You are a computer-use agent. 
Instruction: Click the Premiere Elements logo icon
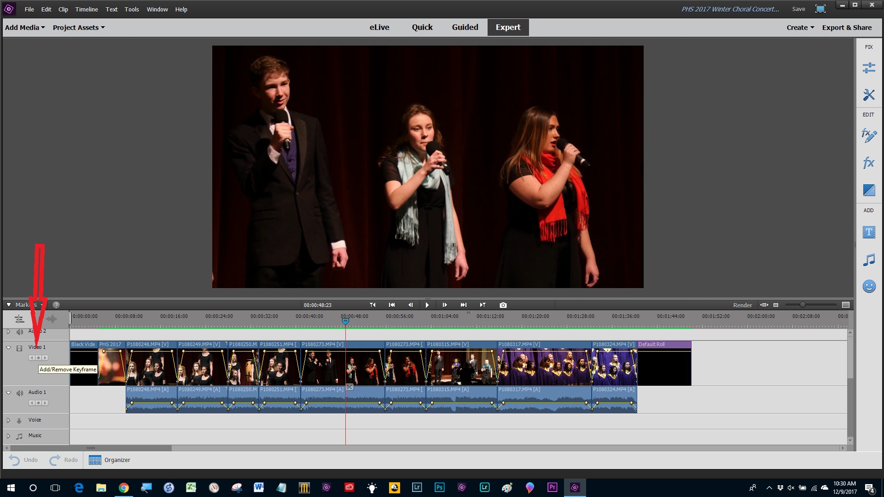(9, 9)
